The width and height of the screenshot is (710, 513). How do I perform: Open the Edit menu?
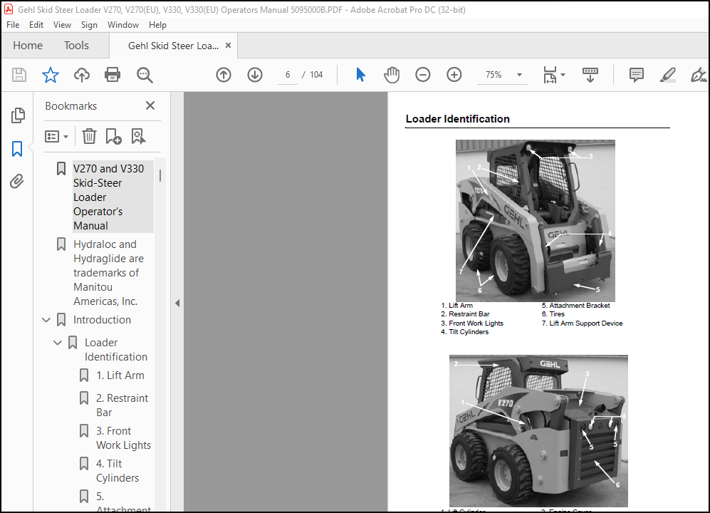[x=36, y=25]
